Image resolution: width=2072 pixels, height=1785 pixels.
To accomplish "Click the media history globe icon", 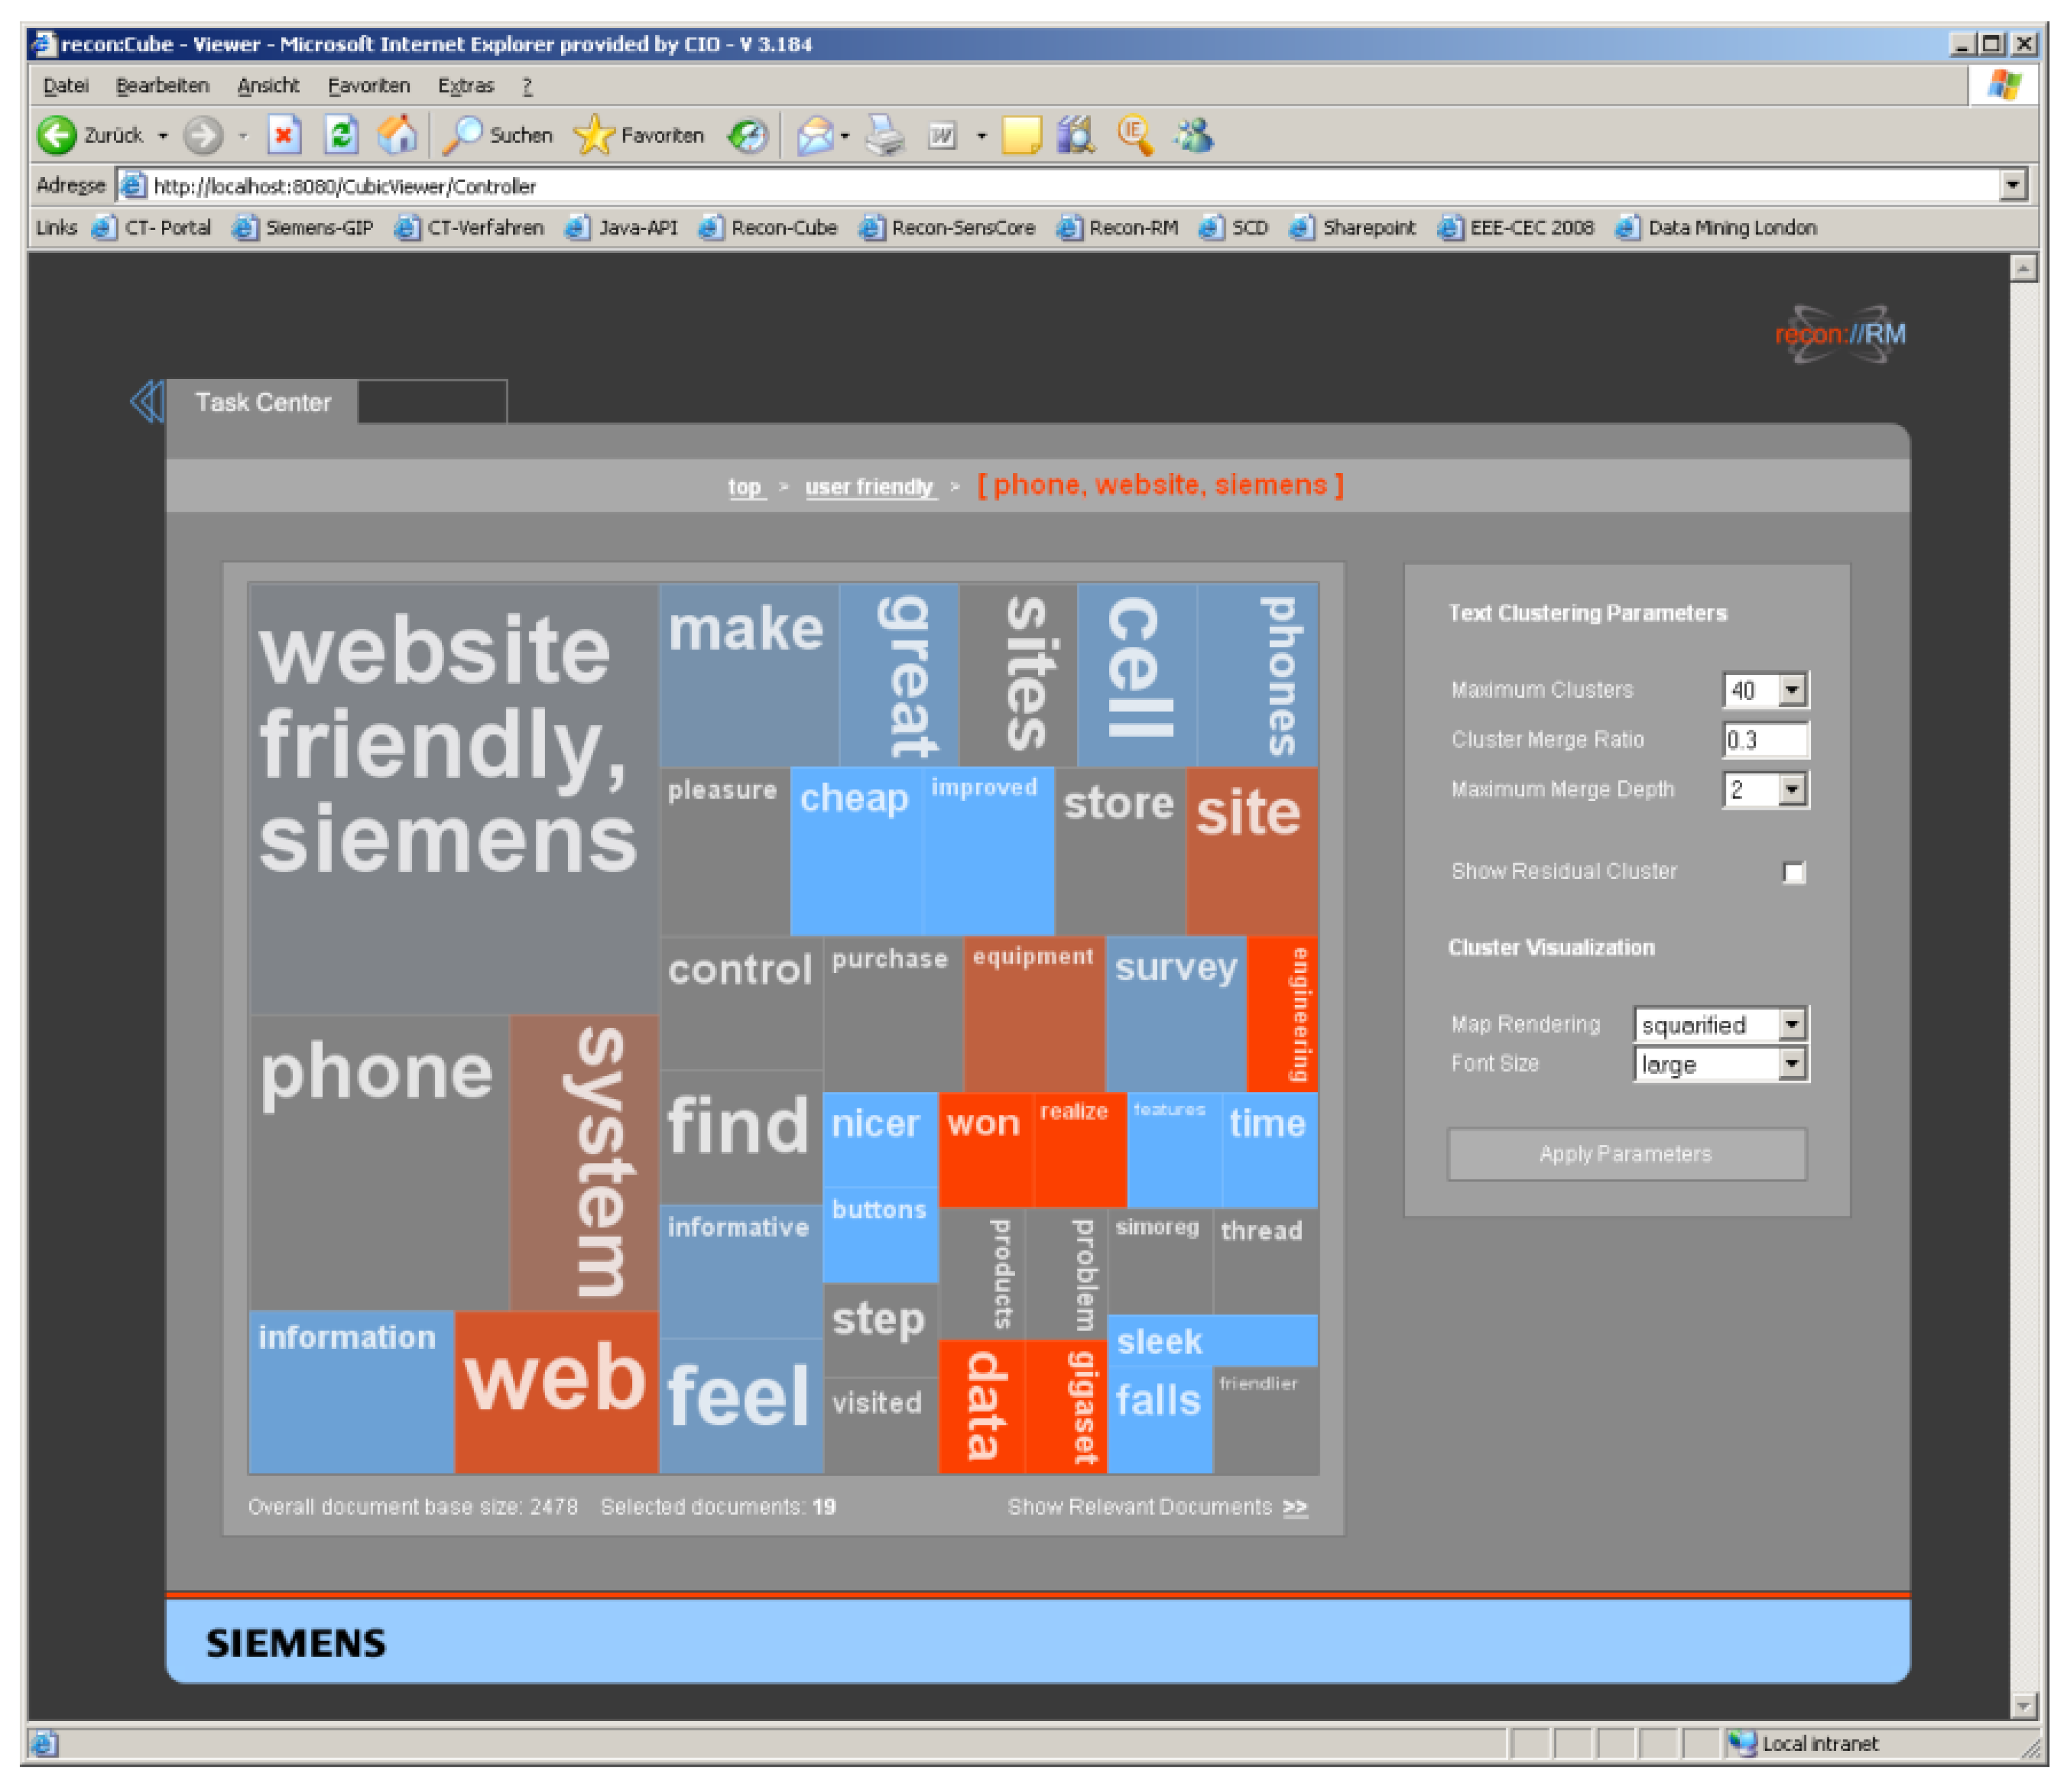I will click(x=748, y=135).
